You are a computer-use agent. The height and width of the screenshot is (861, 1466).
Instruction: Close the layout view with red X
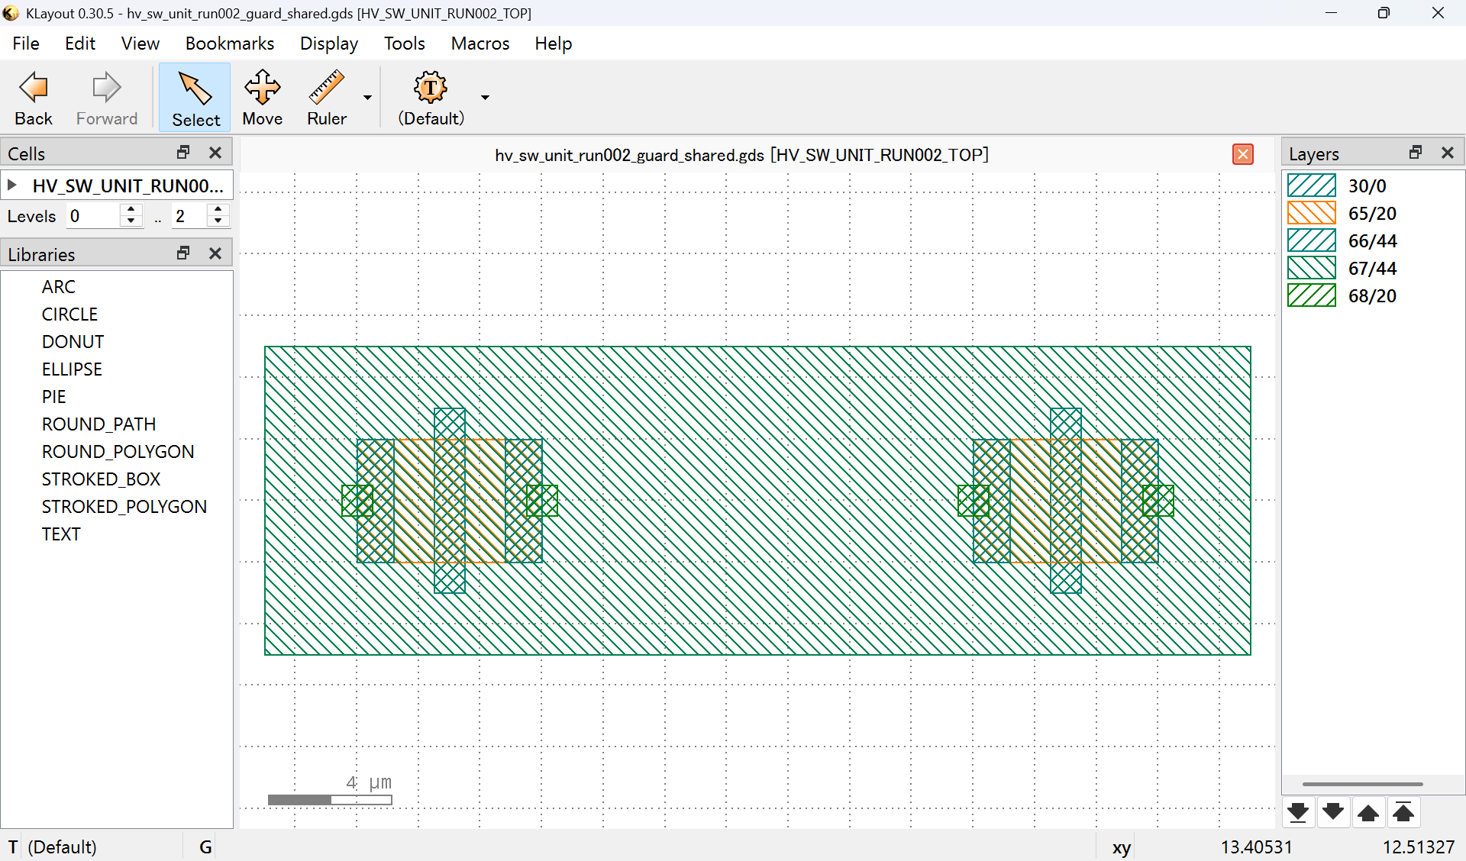pos(1242,154)
